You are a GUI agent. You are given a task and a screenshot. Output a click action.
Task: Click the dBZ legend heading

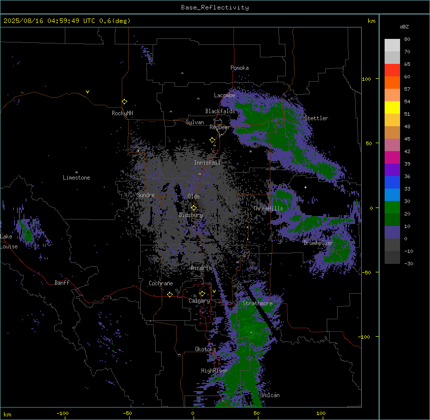point(404,27)
